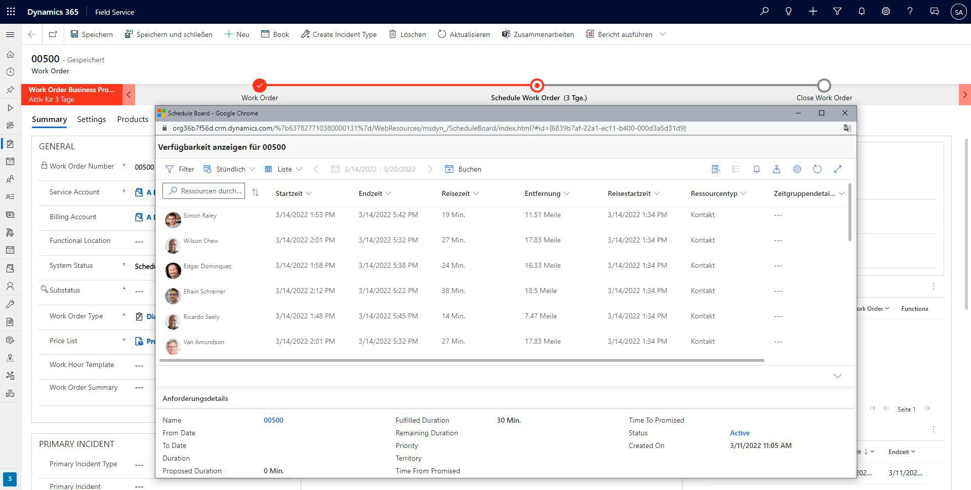Collapse the requirement details panel chevron
The image size is (971, 490).
tap(837, 376)
